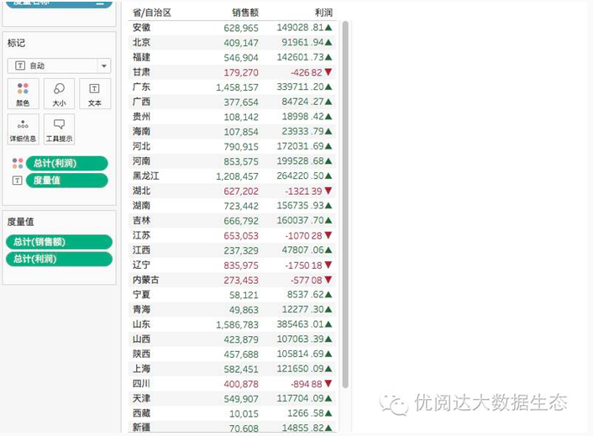
Task: Open the 详细信息 (Detail) marks button
Action: click(x=23, y=129)
